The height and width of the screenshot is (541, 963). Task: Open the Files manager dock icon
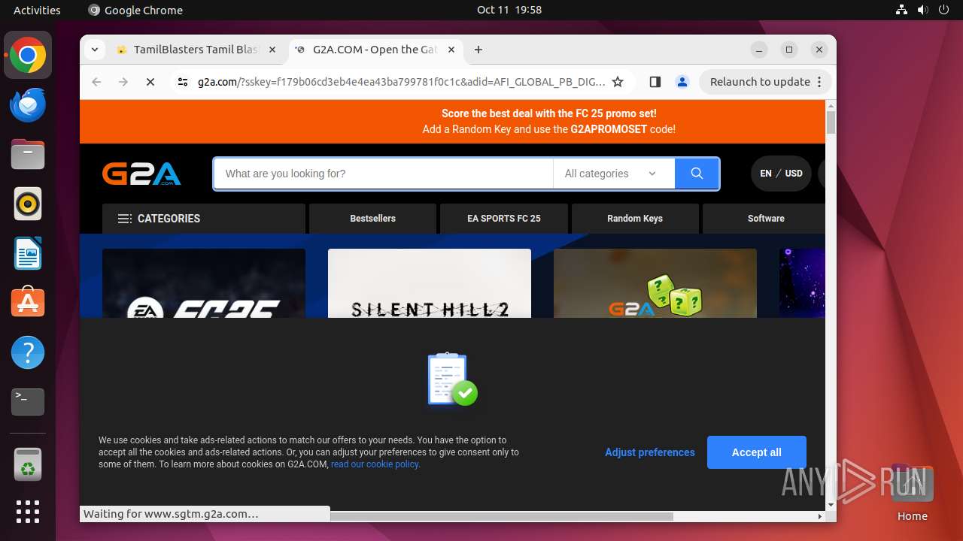pos(28,155)
